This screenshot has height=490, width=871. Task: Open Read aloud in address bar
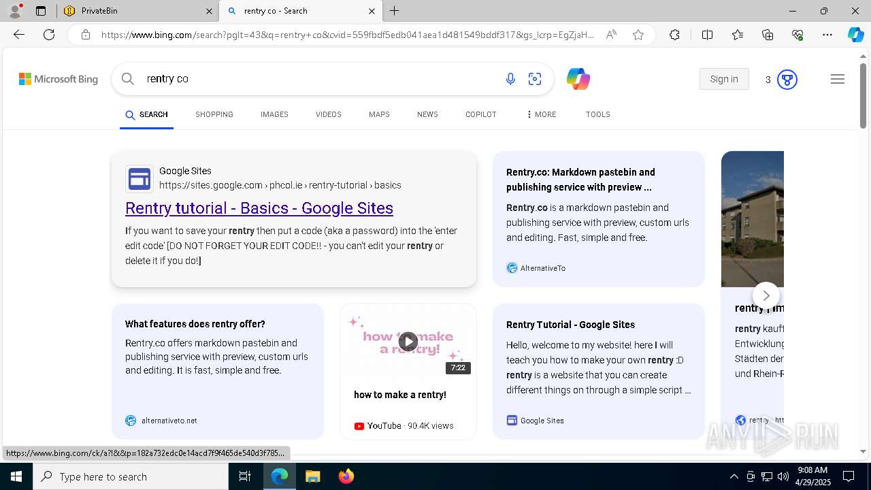click(611, 35)
